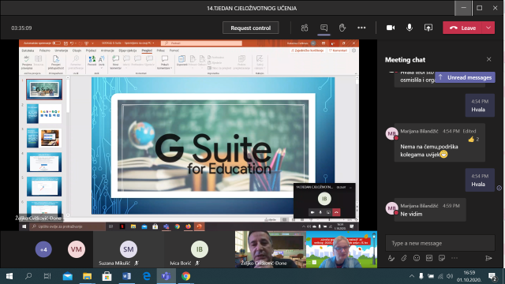505x284 pixels.
Task: Click the accessibility check (Provjeri pristupačnost) icon
Action: point(56,62)
